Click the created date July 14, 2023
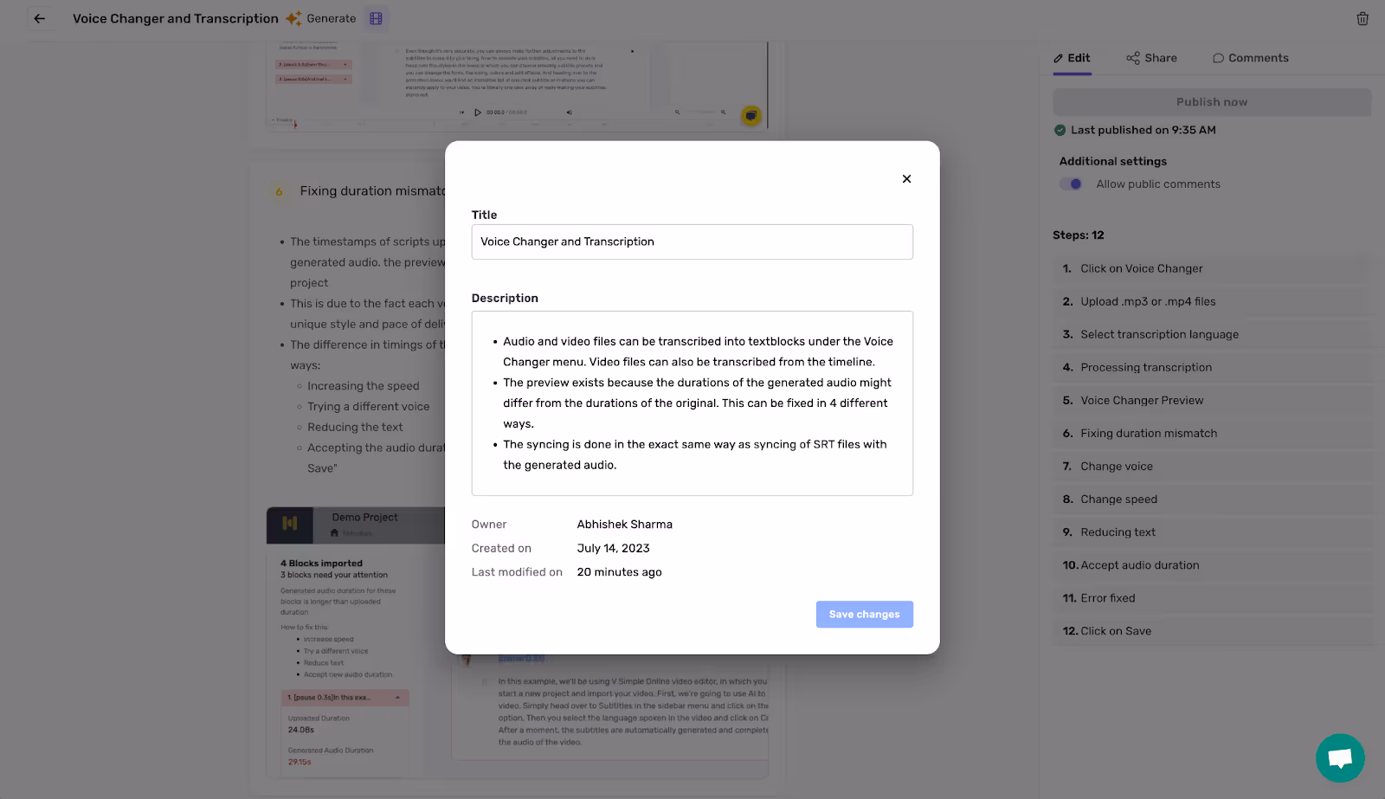This screenshot has width=1385, height=799. pos(614,549)
